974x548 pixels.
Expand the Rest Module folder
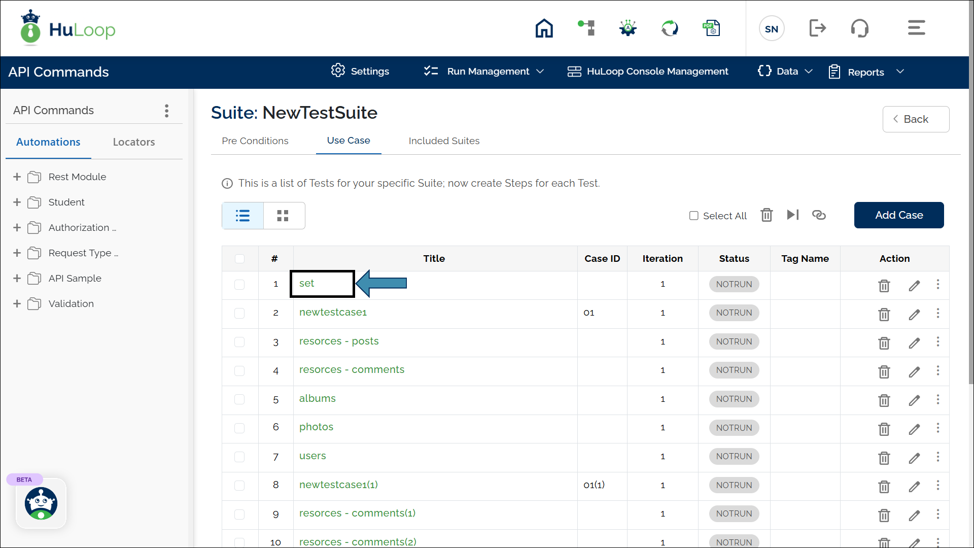pos(17,177)
